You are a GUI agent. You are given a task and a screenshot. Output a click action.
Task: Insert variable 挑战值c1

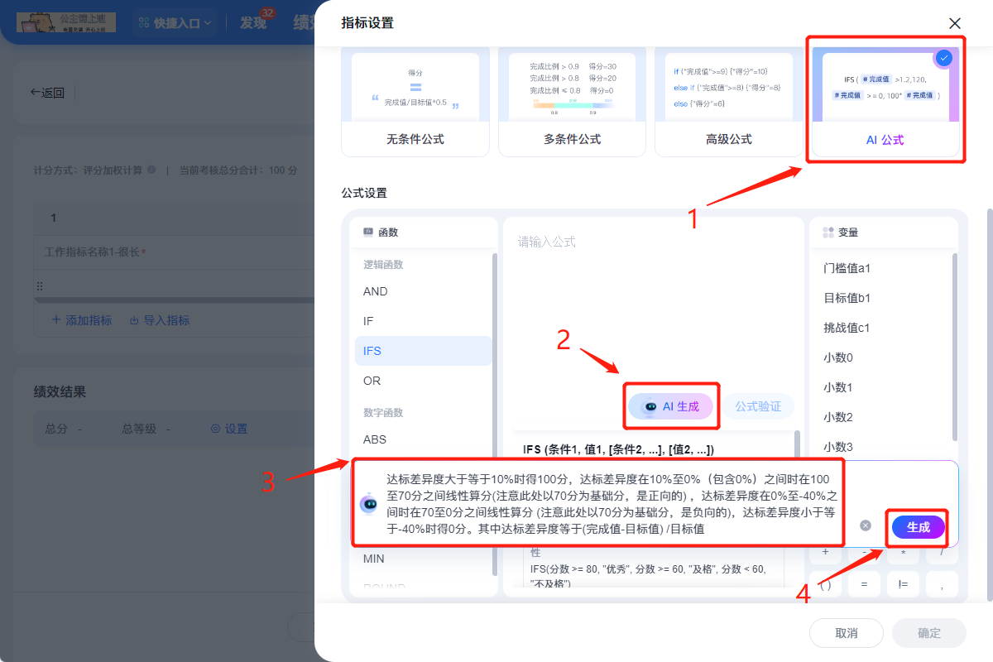pos(847,328)
